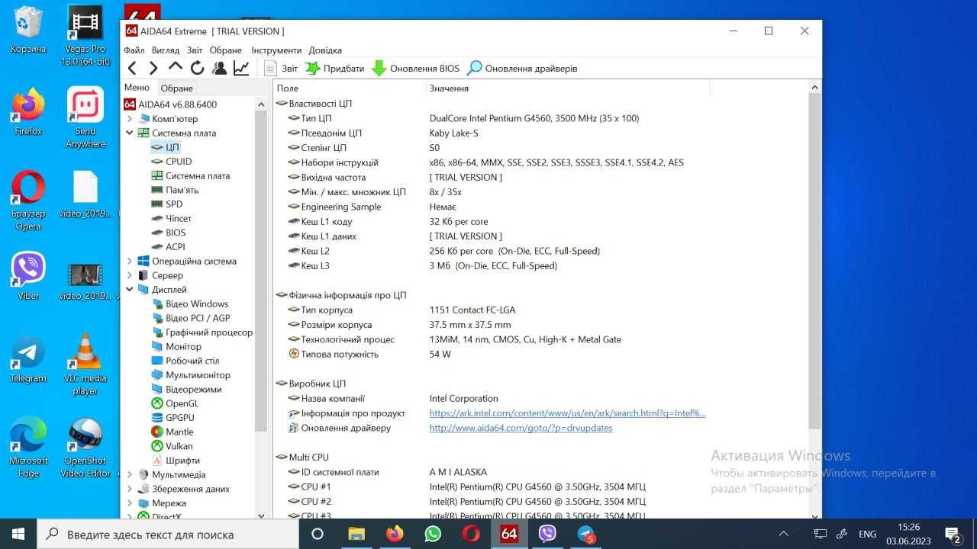Open the Telegram desktop shortcut
977x549 pixels.
(x=28, y=359)
